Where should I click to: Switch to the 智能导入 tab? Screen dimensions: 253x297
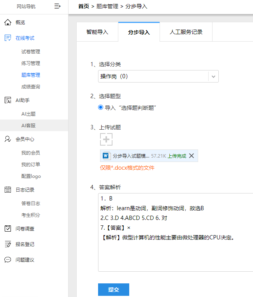coord(97,32)
